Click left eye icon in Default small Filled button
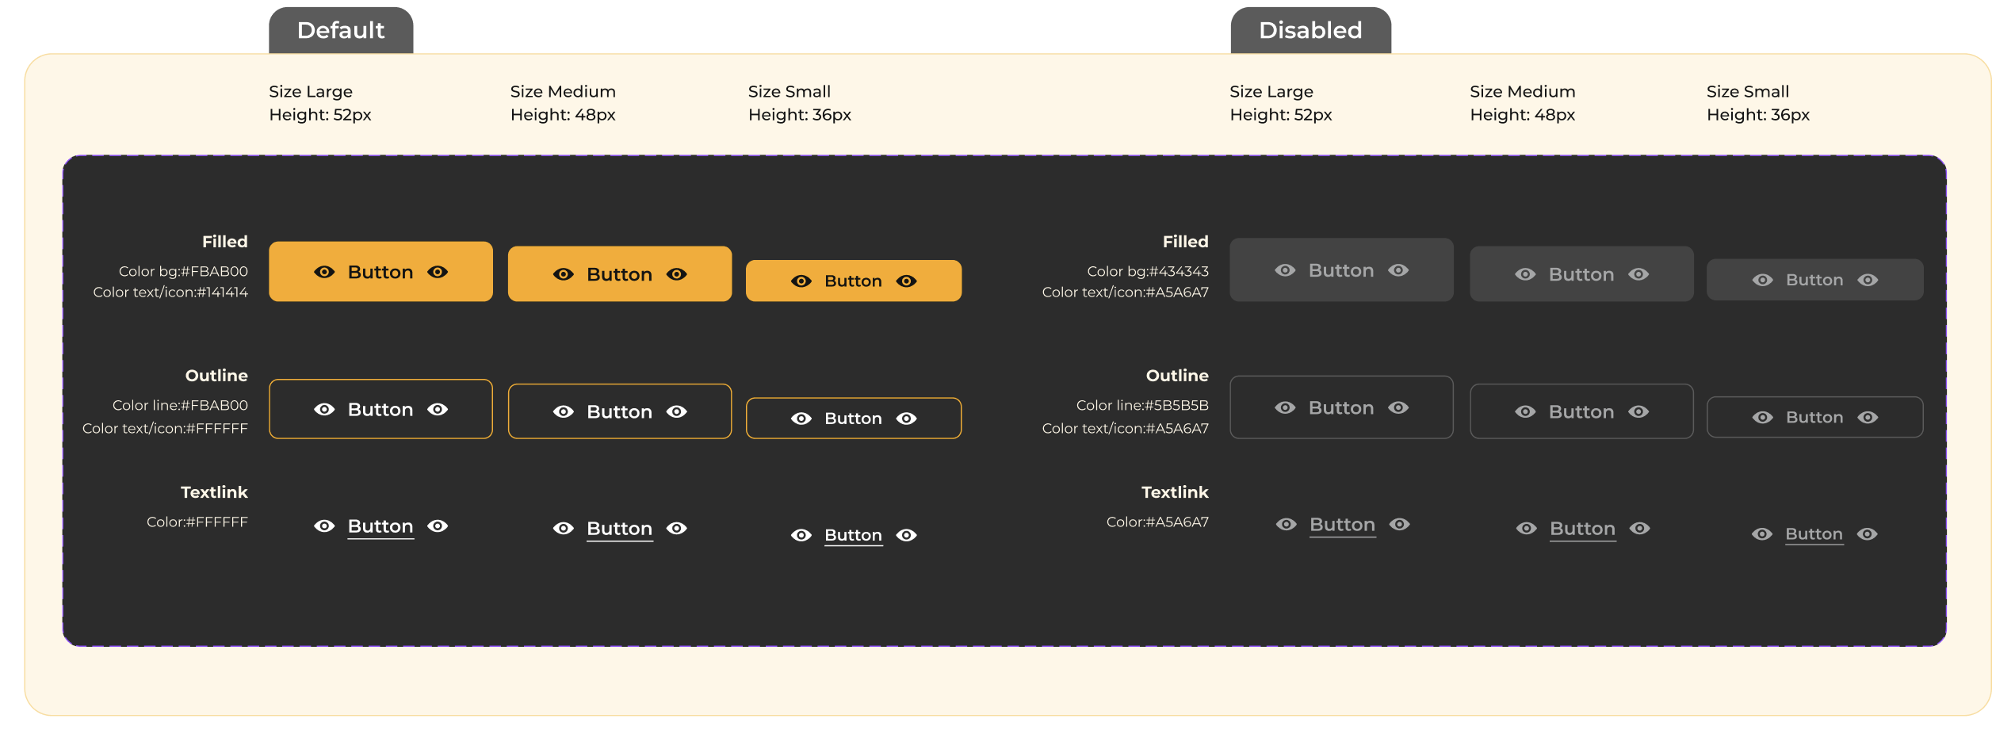The width and height of the screenshot is (2015, 734). [801, 281]
